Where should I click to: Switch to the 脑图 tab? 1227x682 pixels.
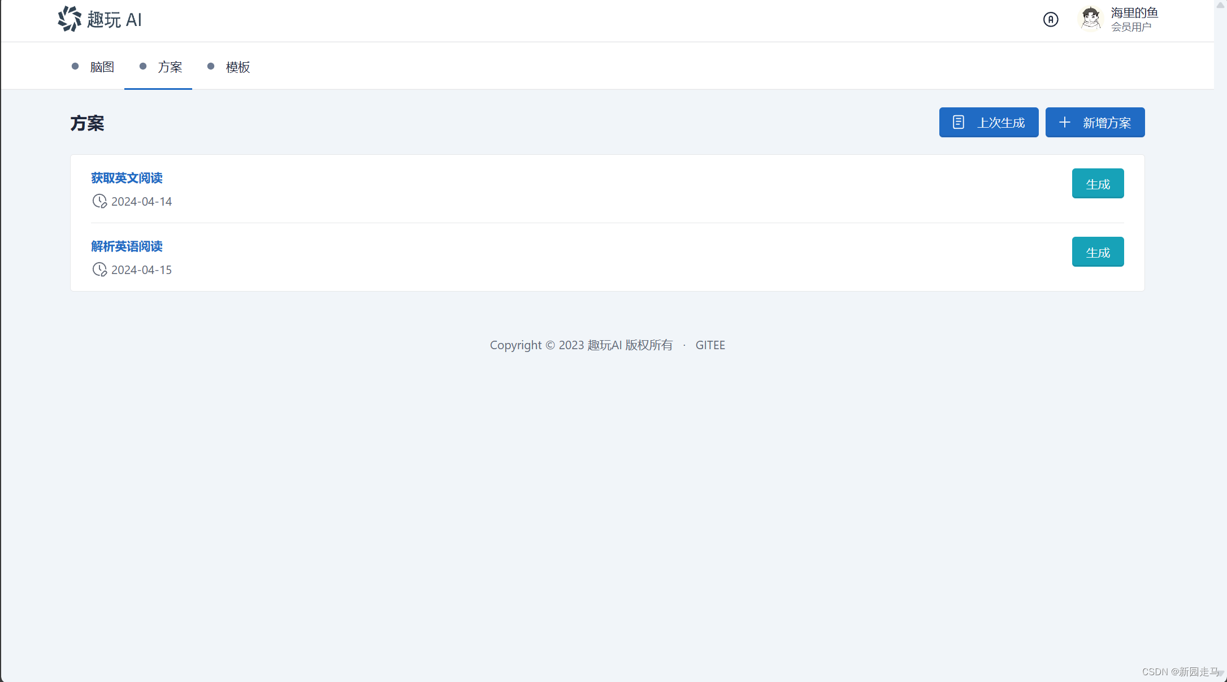tap(102, 67)
